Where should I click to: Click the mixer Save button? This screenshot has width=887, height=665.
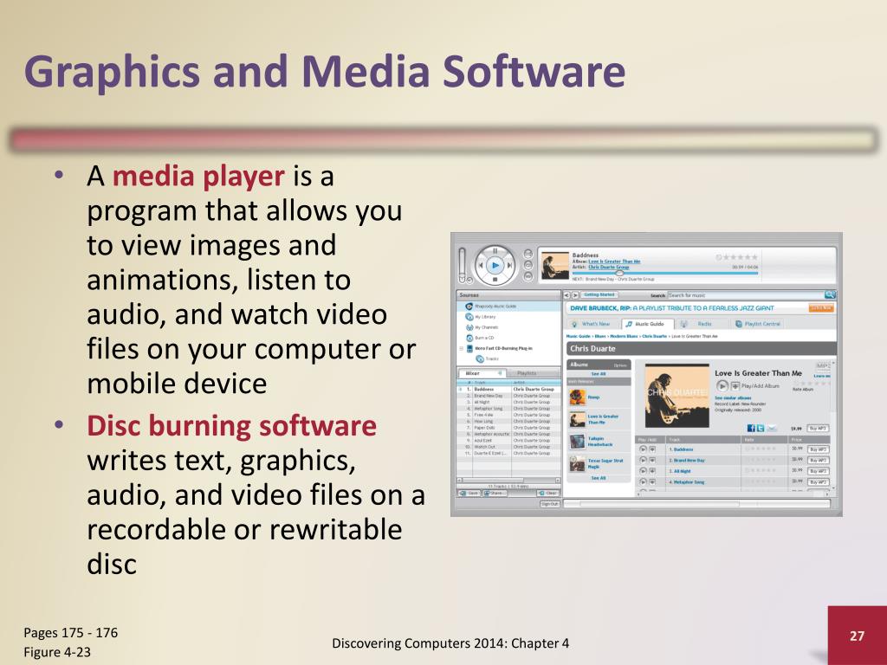(469, 493)
